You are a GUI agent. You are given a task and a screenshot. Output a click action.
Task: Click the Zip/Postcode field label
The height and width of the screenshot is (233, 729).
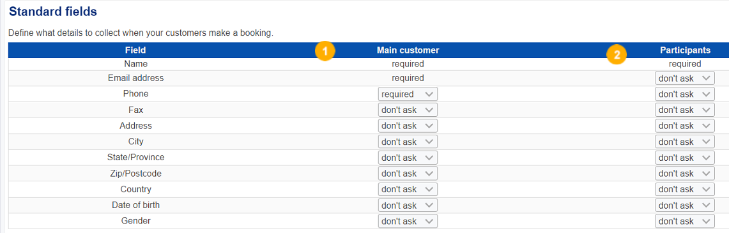pos(135,174)
